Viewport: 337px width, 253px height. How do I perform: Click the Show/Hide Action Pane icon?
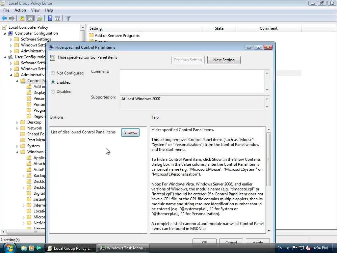[x=58, y=18]
